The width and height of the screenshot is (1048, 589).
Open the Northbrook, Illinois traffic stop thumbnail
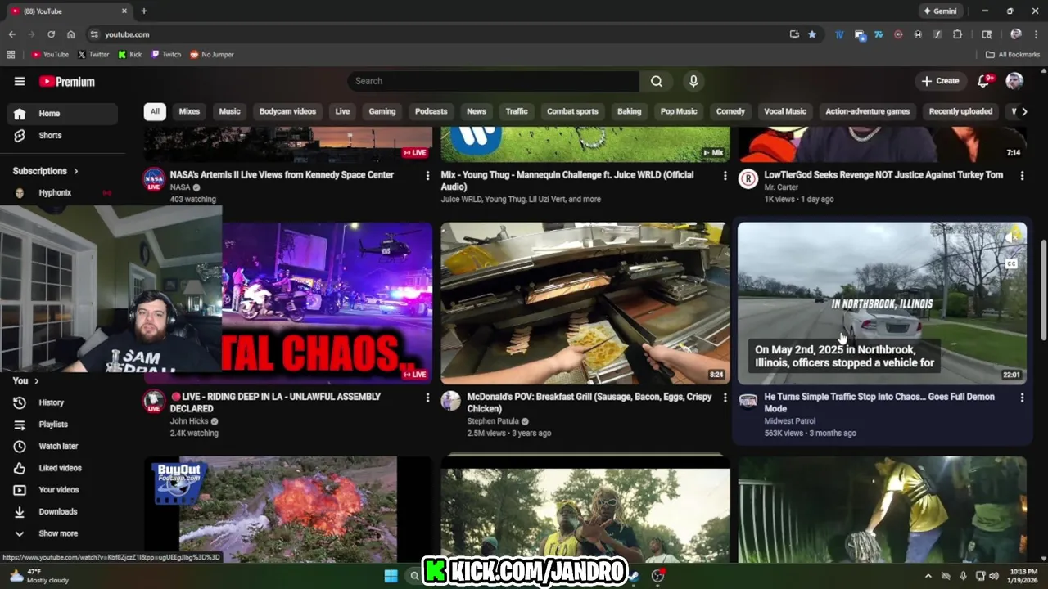(x=882, y=303)
